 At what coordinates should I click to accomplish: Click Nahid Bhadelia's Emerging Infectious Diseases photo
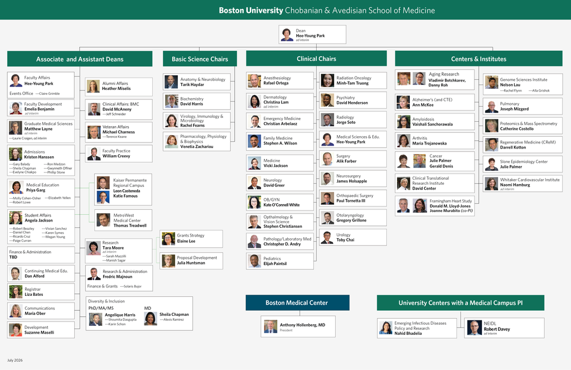[386, 328]
